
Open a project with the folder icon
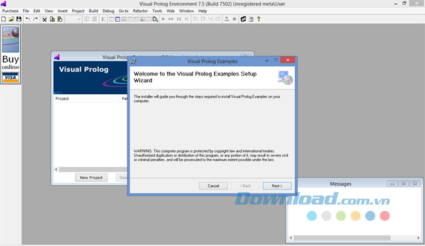click(x=11, y=19)
